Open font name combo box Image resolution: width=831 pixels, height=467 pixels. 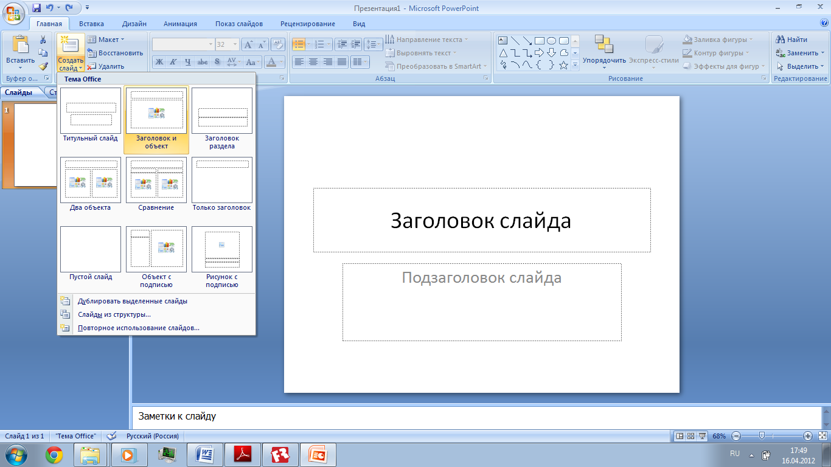point(183,44)
